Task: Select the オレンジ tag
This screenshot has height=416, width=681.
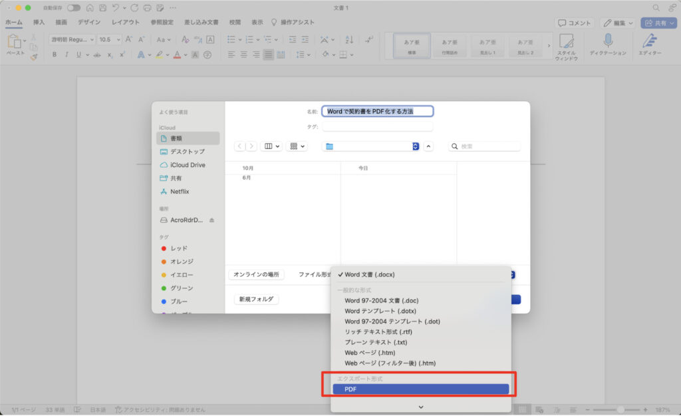Action: click(178, 262)
